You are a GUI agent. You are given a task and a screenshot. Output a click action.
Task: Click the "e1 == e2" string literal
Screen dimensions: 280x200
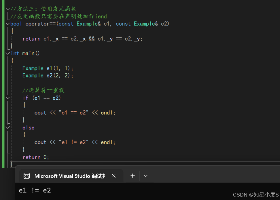(x=73, y=113)
